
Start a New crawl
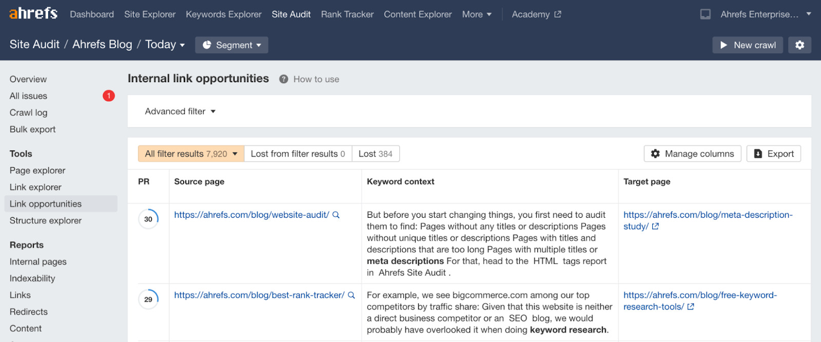click(x=748, y=45)
